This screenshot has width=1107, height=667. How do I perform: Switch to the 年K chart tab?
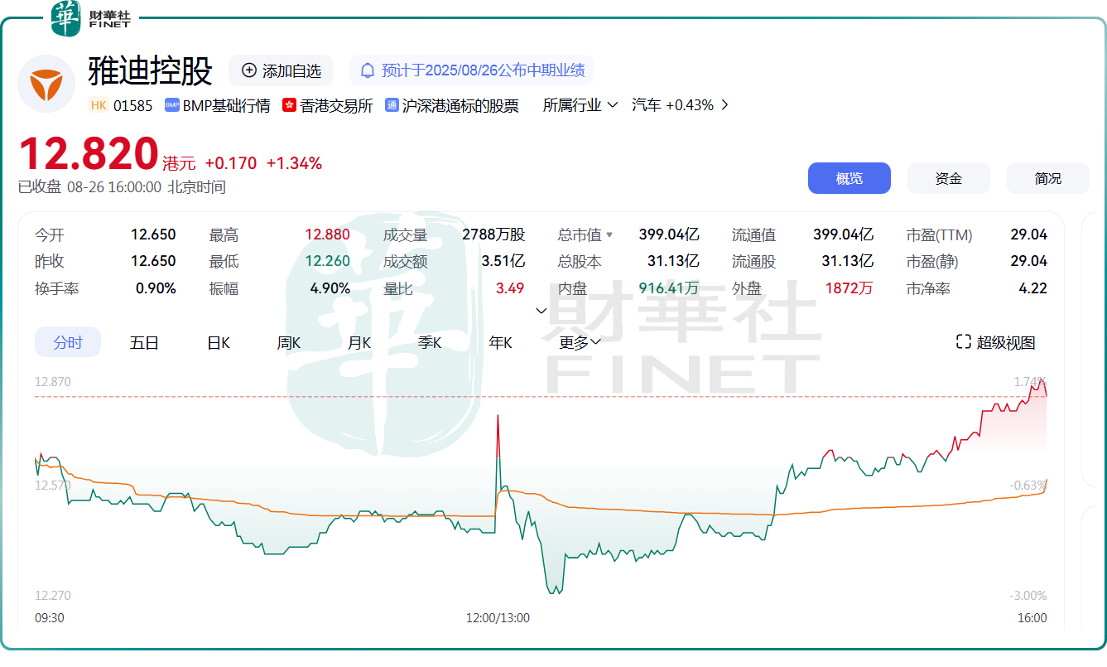coord(500,342)
